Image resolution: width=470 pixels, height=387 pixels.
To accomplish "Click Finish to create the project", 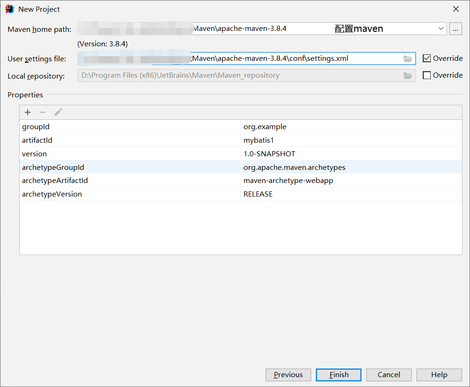I will 338,374.
